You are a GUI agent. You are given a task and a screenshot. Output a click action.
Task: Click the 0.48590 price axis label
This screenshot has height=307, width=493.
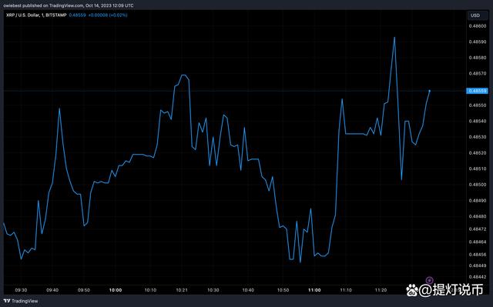pos(478,42)
